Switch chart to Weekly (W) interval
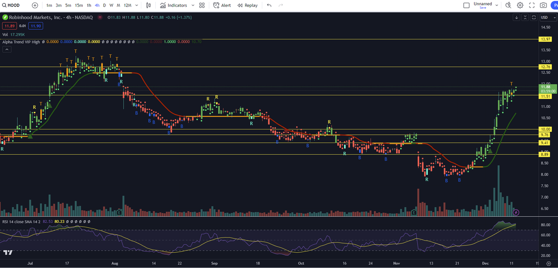The width and height of the screenshot is (558, 268). coord(112,6)
